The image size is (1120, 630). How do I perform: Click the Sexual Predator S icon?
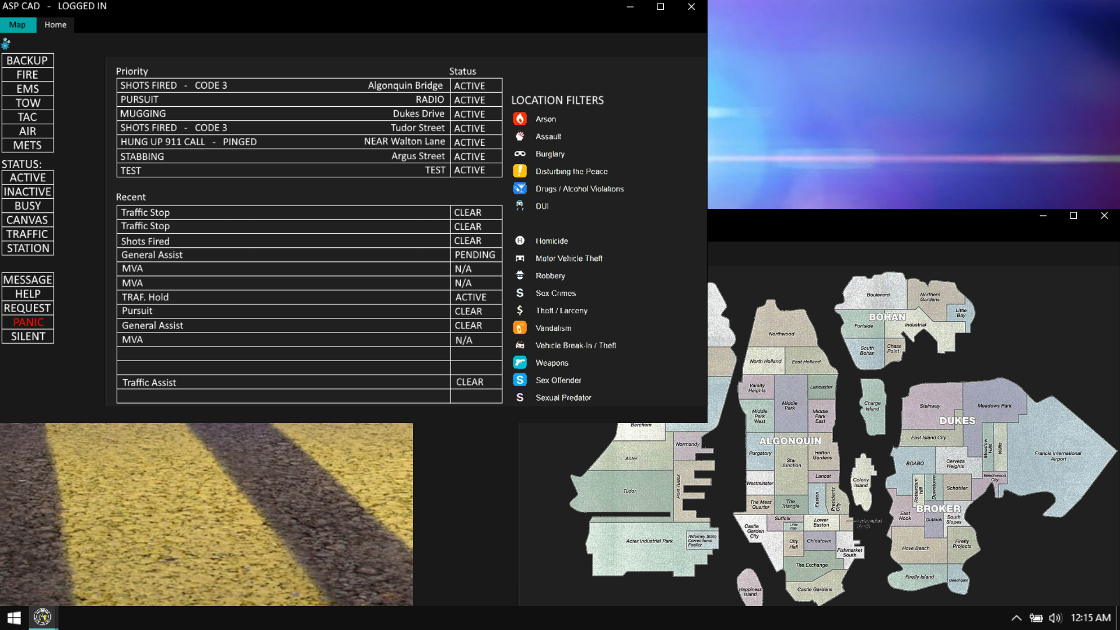click(520, 397)
